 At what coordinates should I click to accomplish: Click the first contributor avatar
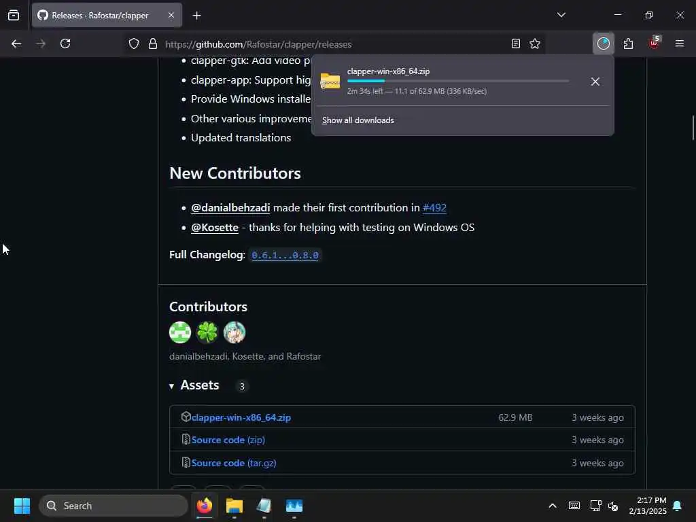coord(180,332)
